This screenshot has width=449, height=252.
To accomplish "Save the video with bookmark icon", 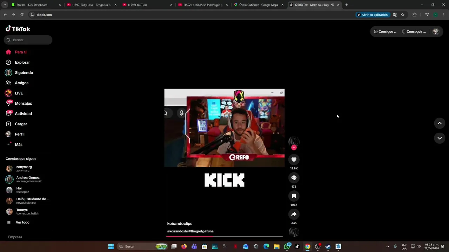I will click(294, 196).
